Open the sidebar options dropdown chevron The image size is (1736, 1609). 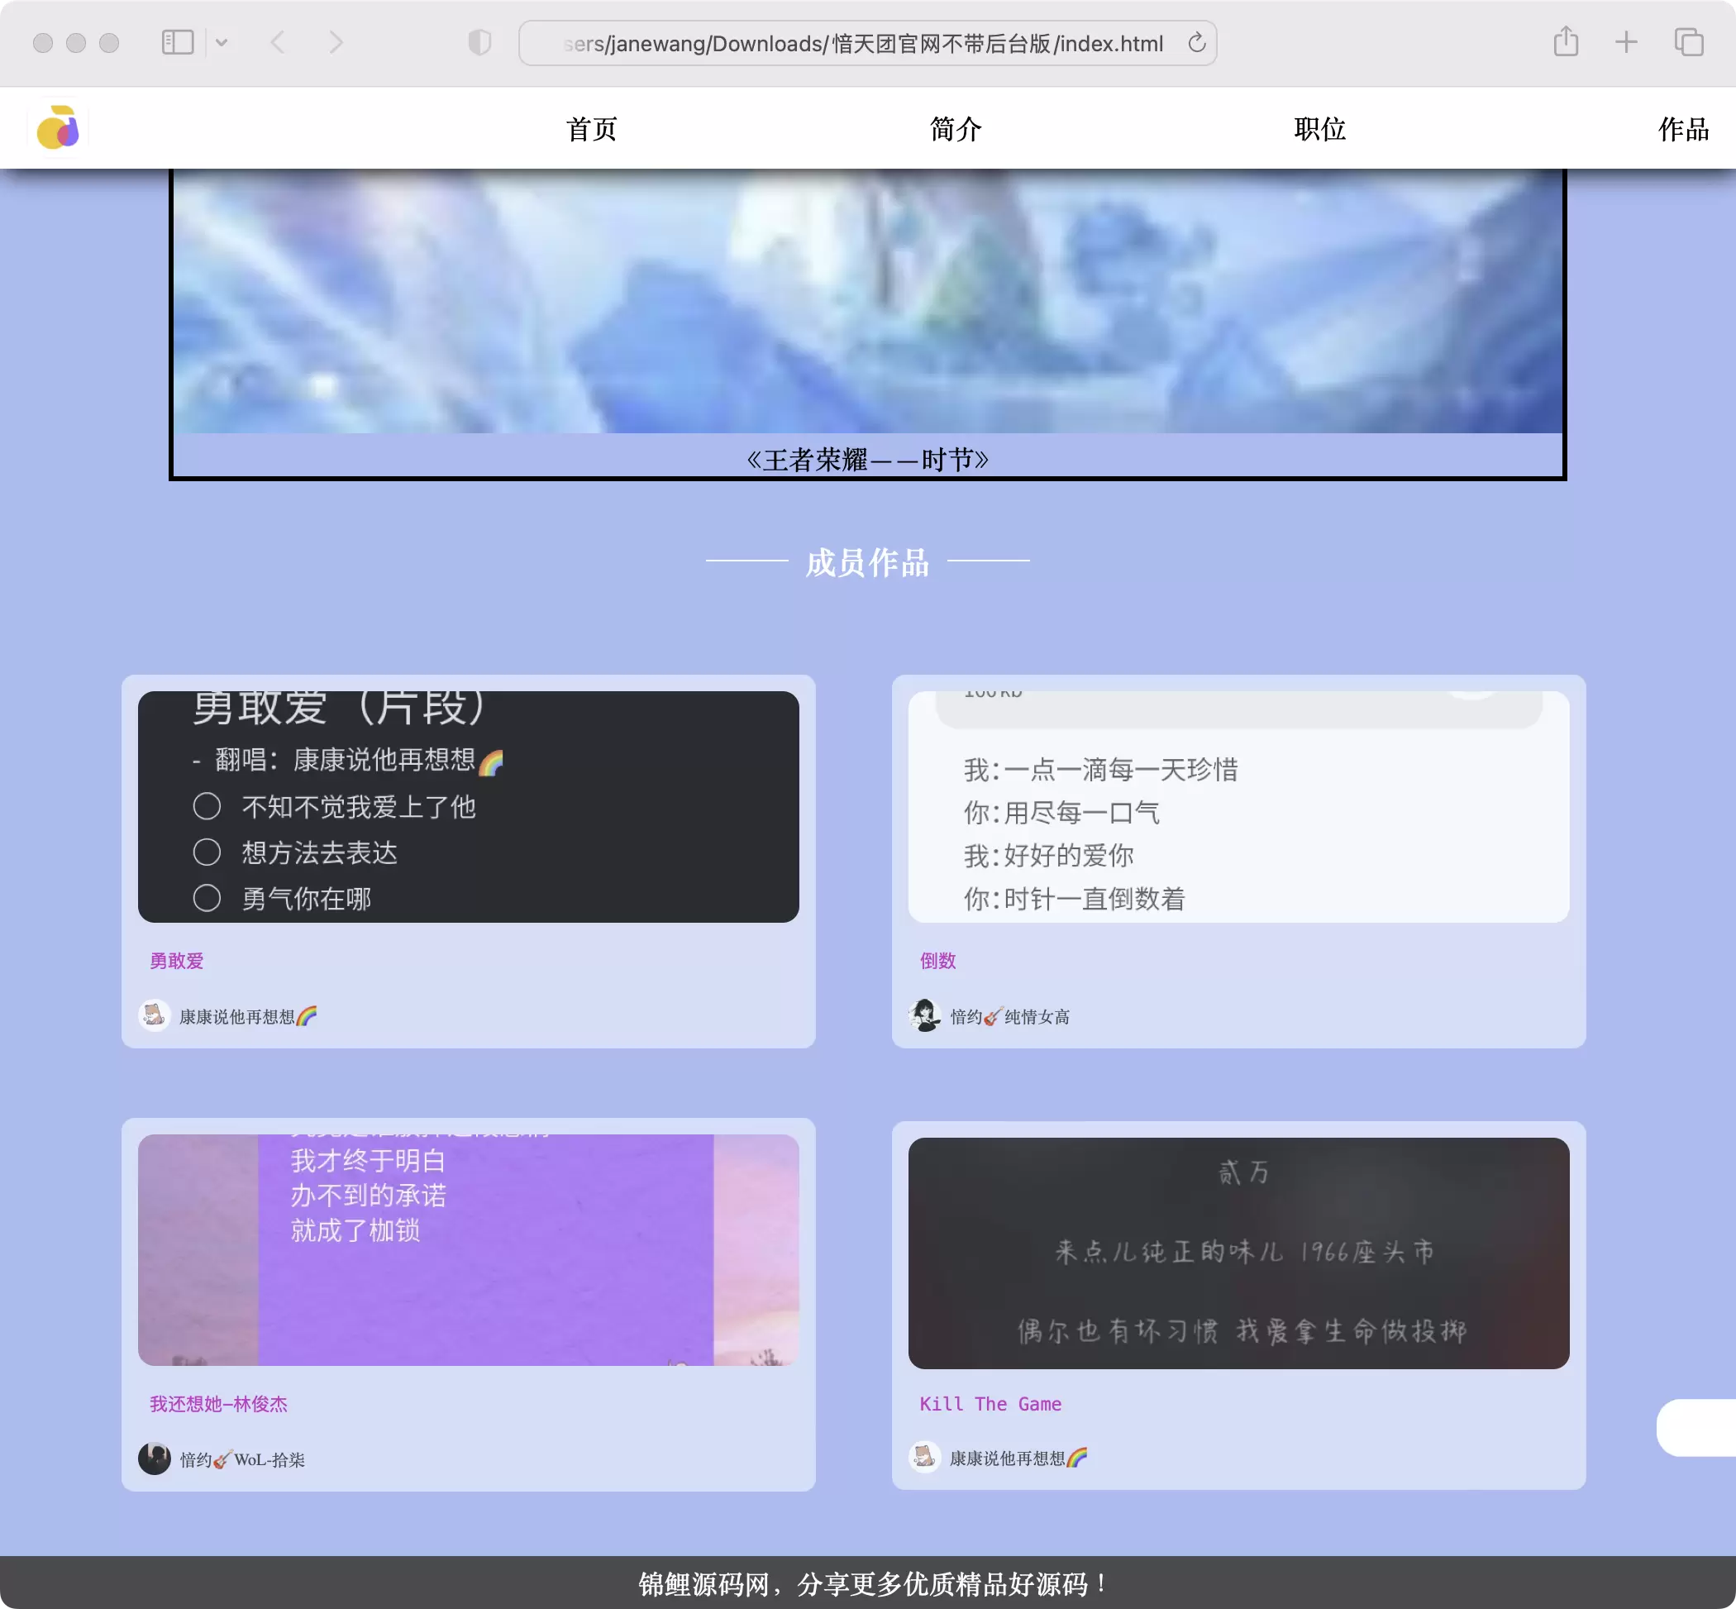tap(222, 42)
